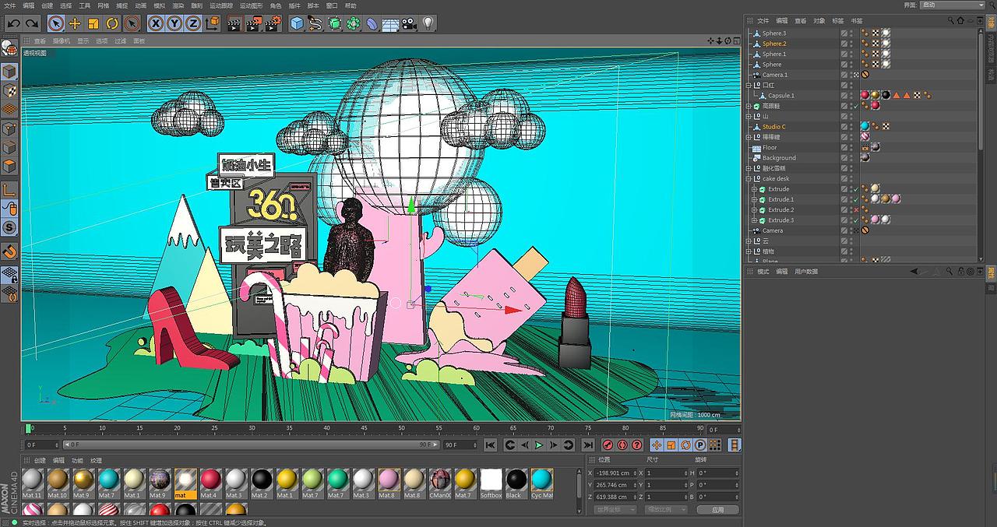Add a light bulb object
The height and width of the screenshot is (527, 997).
click(x=428, y=23)
